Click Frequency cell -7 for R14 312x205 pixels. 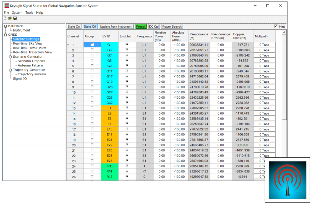(x=144, y=171)
